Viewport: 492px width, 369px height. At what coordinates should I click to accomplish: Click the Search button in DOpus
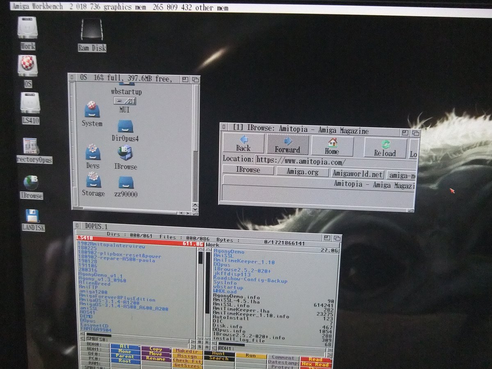(219, 358)
